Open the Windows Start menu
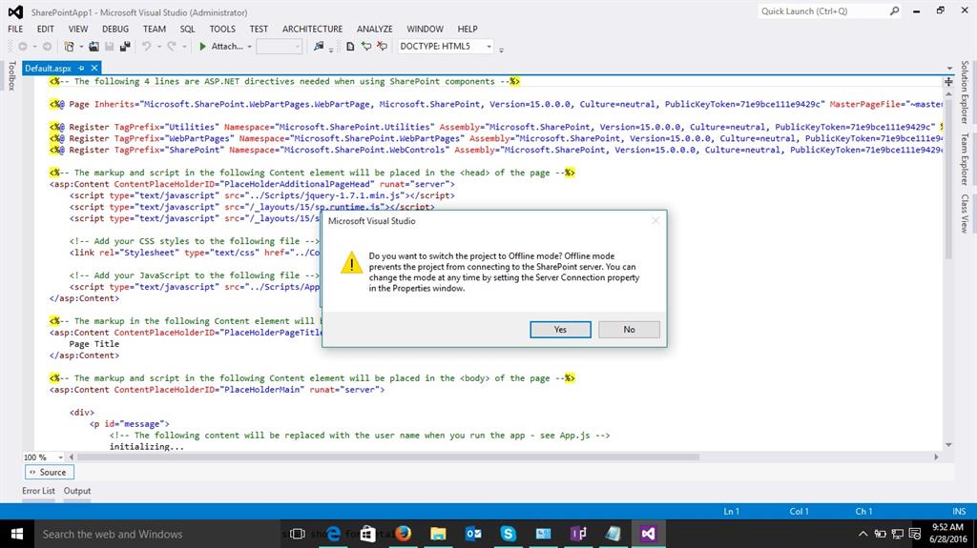The image size is (977, 548). 17,534
